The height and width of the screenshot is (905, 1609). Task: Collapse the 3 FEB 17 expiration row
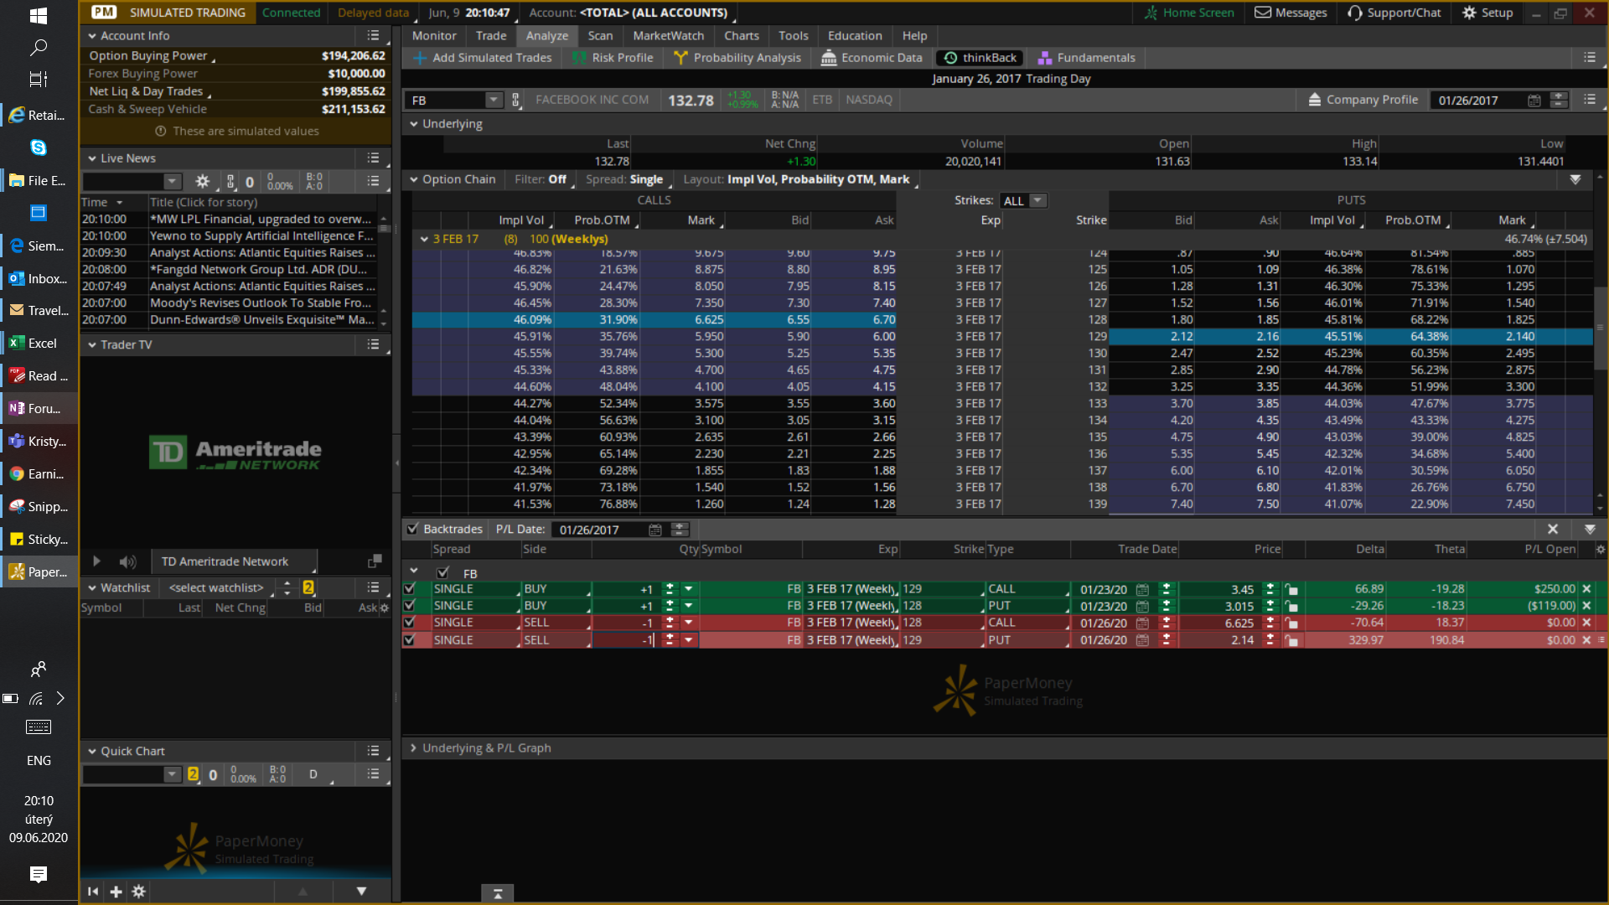click(424, 239)
